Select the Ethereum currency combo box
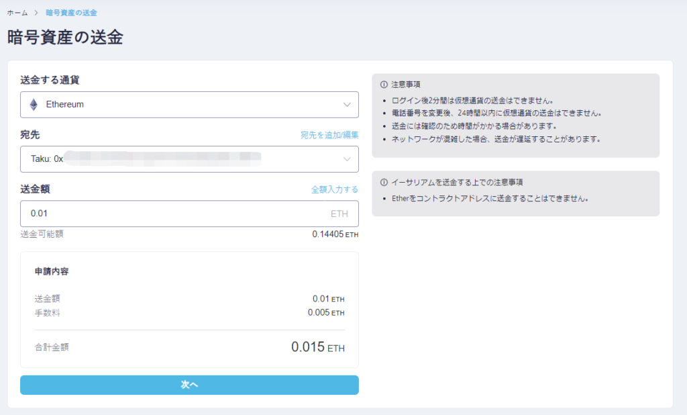 (x=189, y=104)
